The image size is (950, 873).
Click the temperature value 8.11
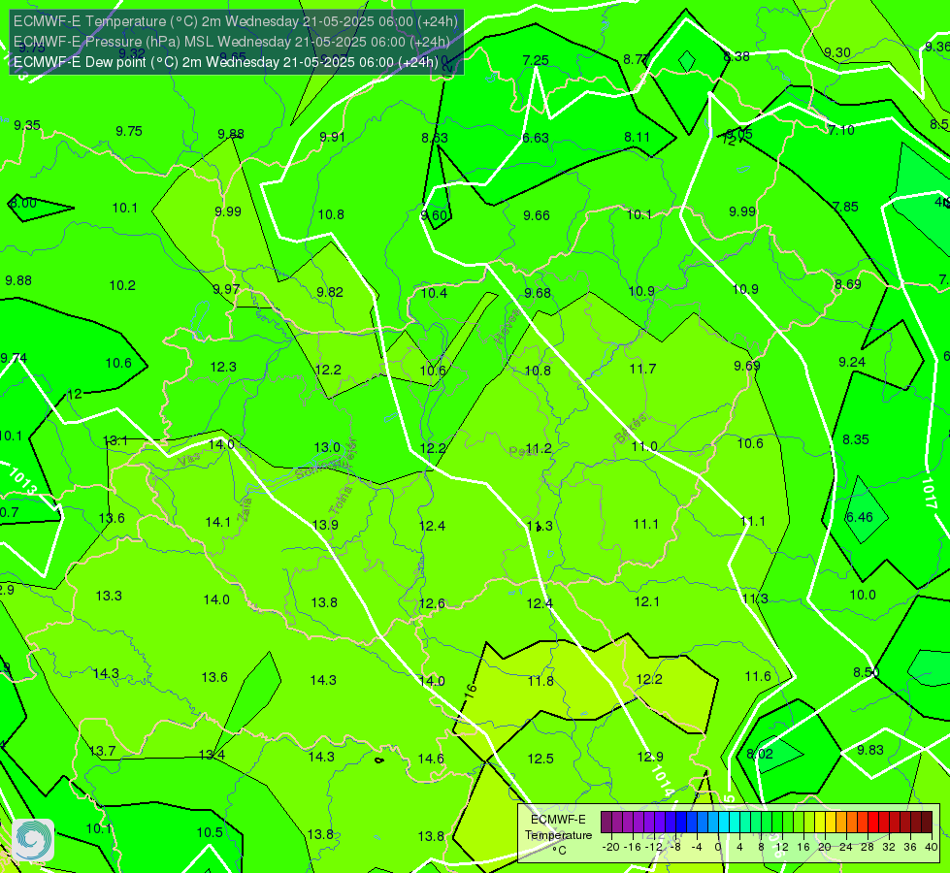click(638, 138)
